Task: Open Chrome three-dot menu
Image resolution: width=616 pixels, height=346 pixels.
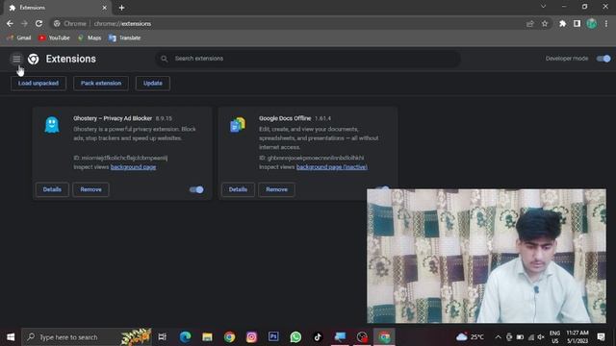Action: coord(606,23)
